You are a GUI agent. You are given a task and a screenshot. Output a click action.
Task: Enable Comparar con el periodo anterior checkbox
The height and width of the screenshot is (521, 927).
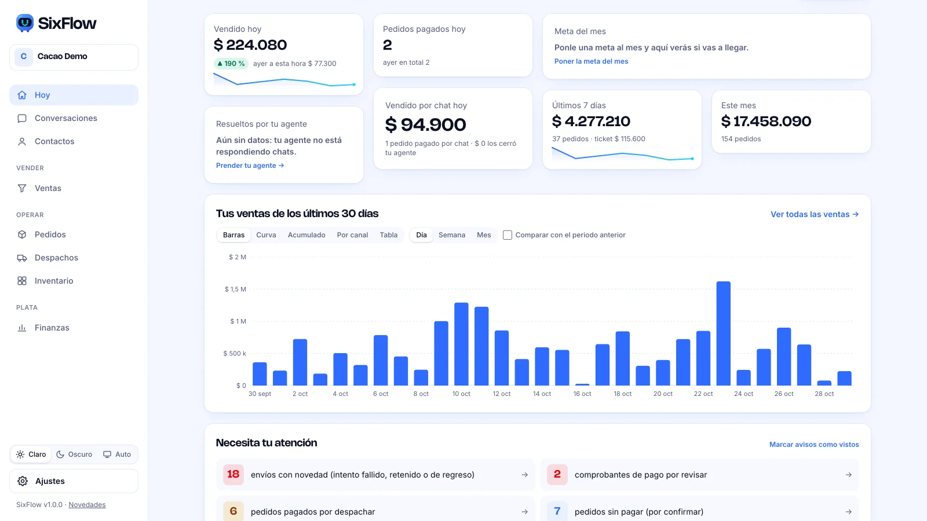(508, 235)
